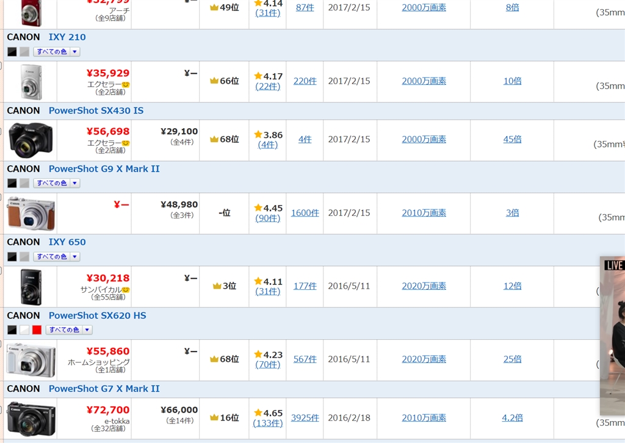Click the ¥55,860 price for SX620 HS
This screenshot has width=625, height=443.
click(x=108, y=351)
